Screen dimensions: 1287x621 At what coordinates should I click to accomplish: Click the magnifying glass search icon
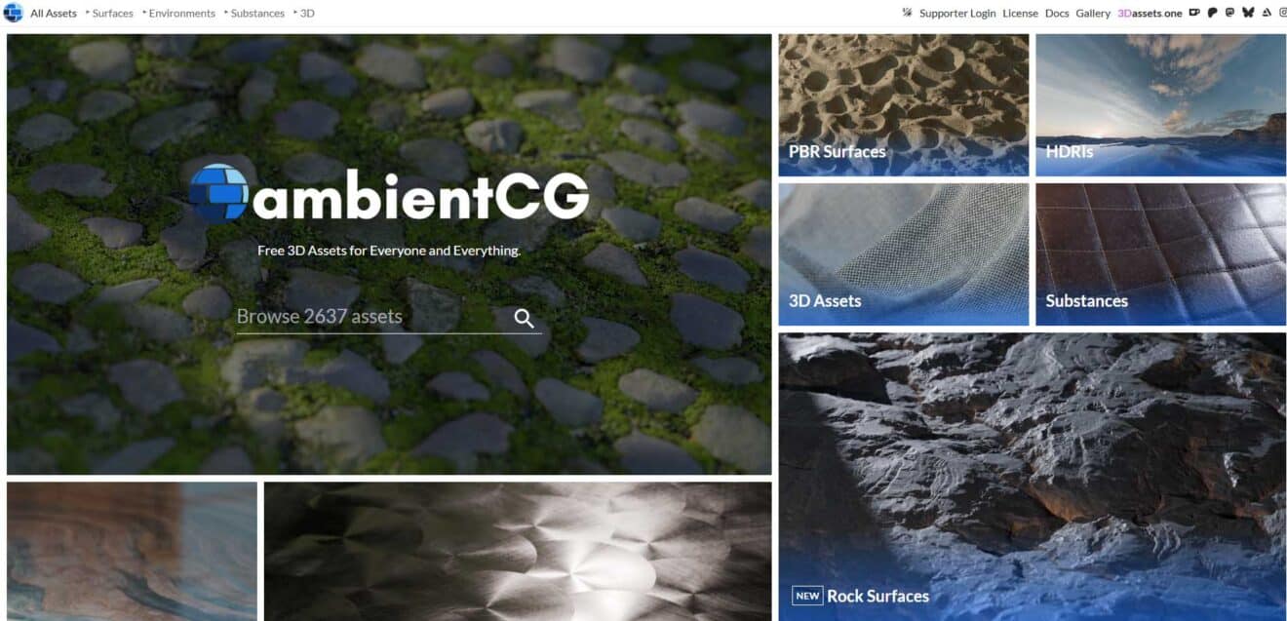tap(525, 318)
